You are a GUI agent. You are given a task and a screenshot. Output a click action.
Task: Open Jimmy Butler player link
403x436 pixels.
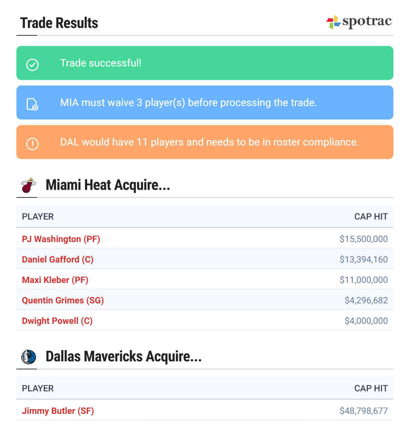tap(58, 411)
